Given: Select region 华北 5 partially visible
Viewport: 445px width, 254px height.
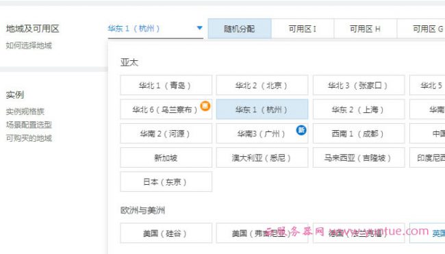Looking at the screenshot, I should [x=427, y=85].
